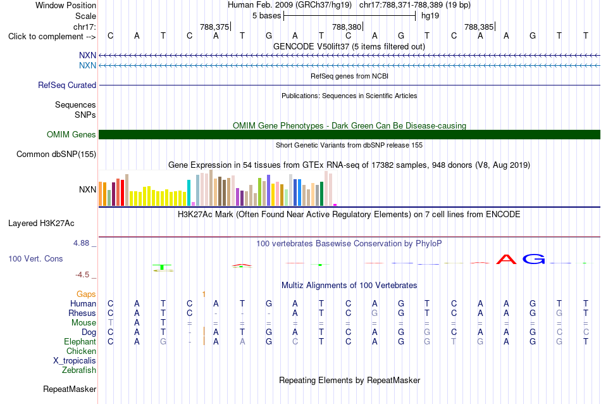Image resolution: width=601 pixels, height=404 pixels.
Task: Click the OMIM Gene Phenotypes title text
Action: click(349, 125)
